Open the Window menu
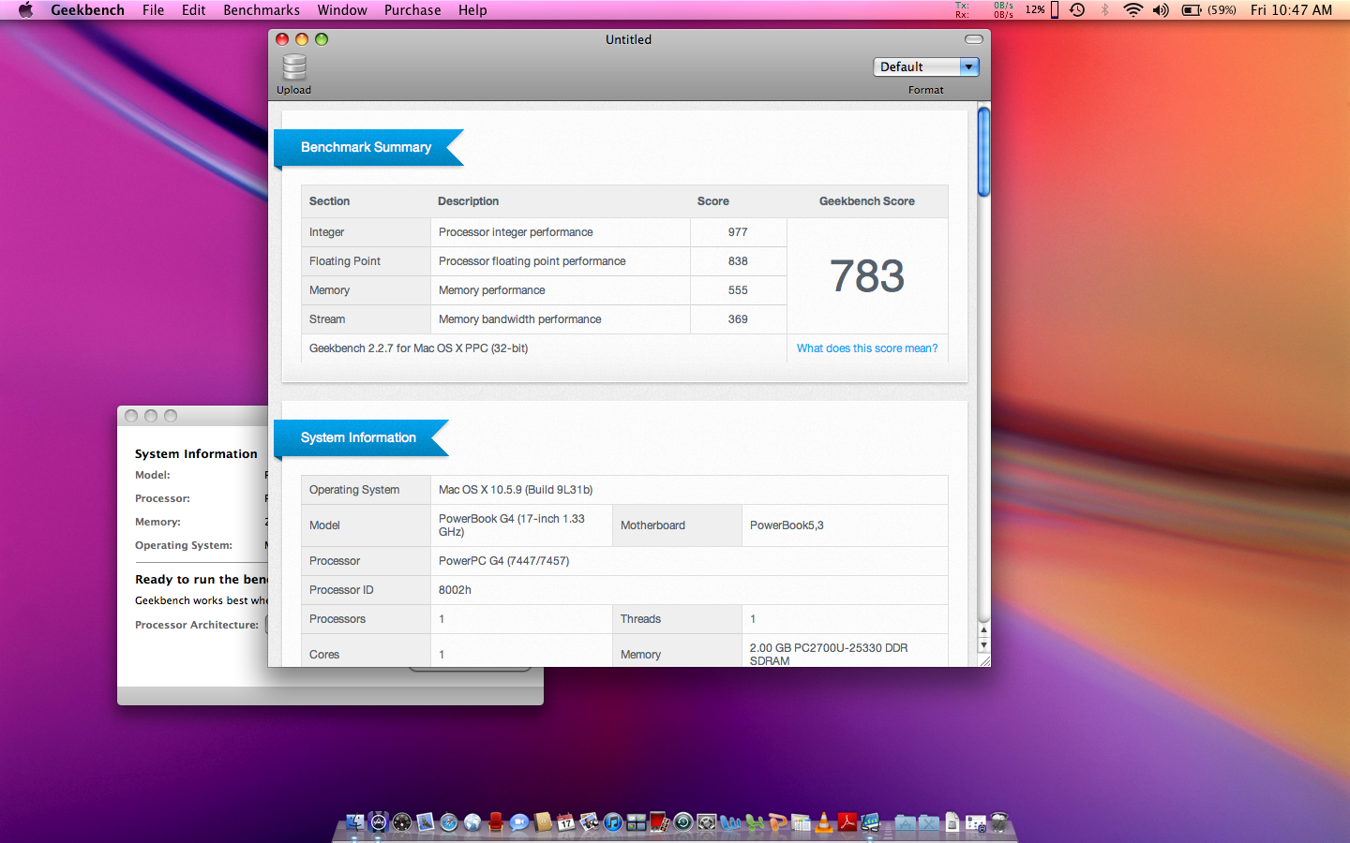Screen dimensions: 1350x843 tap(342, 10)
